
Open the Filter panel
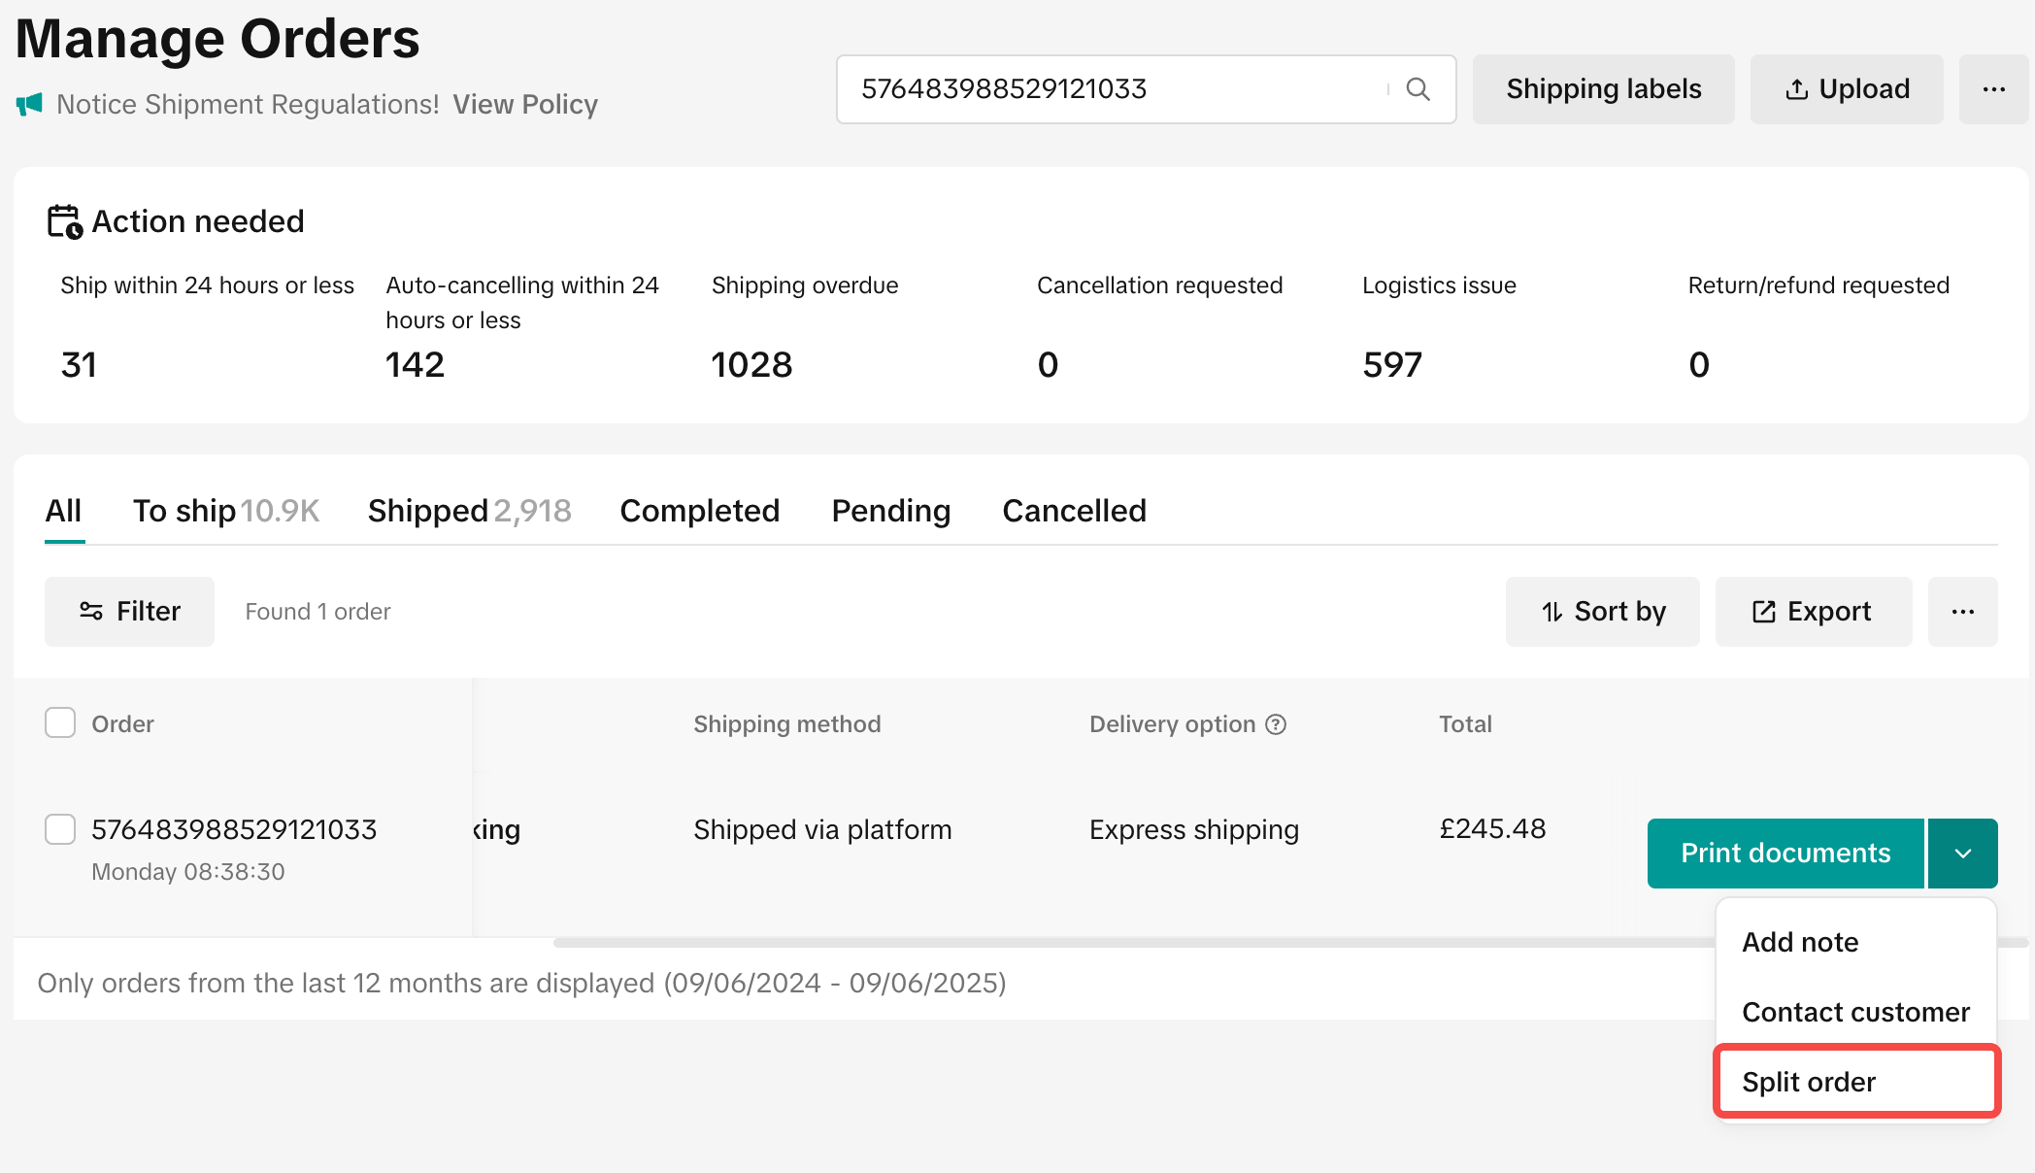tap(129, 612)
